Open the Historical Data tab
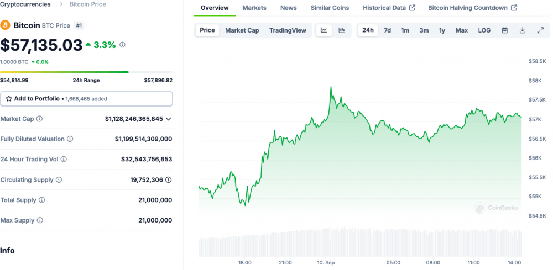This screenshot has width=553, height=270. [389, 8]
